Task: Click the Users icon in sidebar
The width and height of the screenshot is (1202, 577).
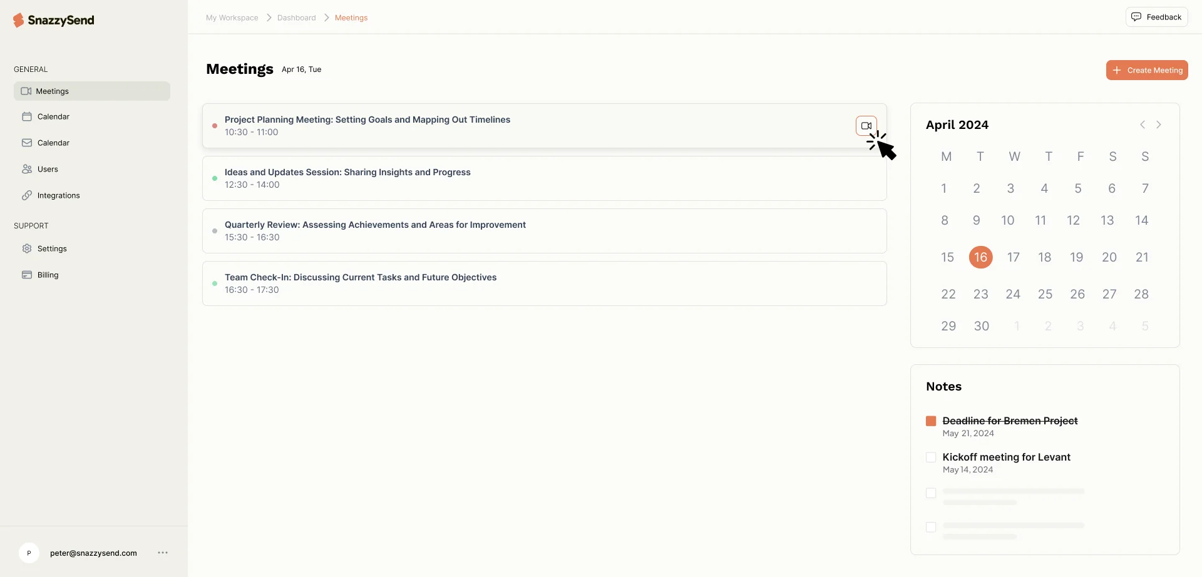Action: click(27, 169)
